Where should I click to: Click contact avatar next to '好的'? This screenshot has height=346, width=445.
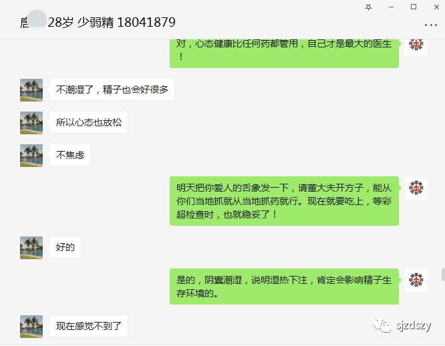[x=31, y=248]
